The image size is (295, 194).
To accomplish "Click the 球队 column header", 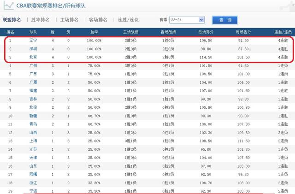I will point(33,32).
